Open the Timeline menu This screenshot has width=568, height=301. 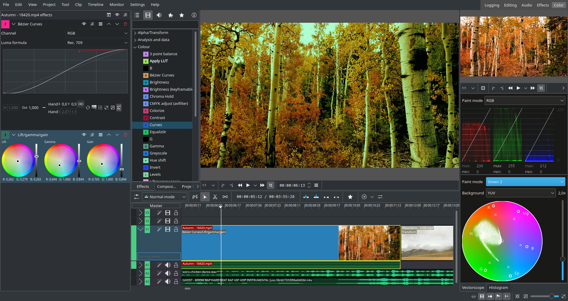pyautogui.click(x=95, y=4)
